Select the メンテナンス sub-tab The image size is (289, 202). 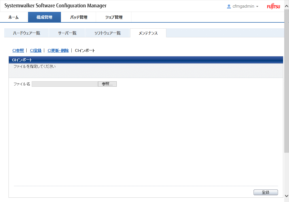[148, 33]
